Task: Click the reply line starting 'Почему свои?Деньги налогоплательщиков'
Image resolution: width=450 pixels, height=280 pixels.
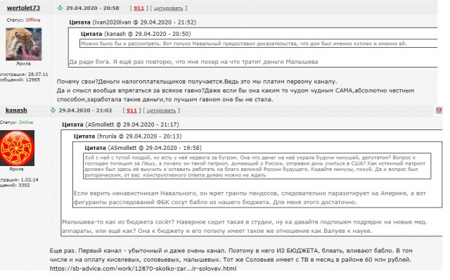Action: pos(197,82)
